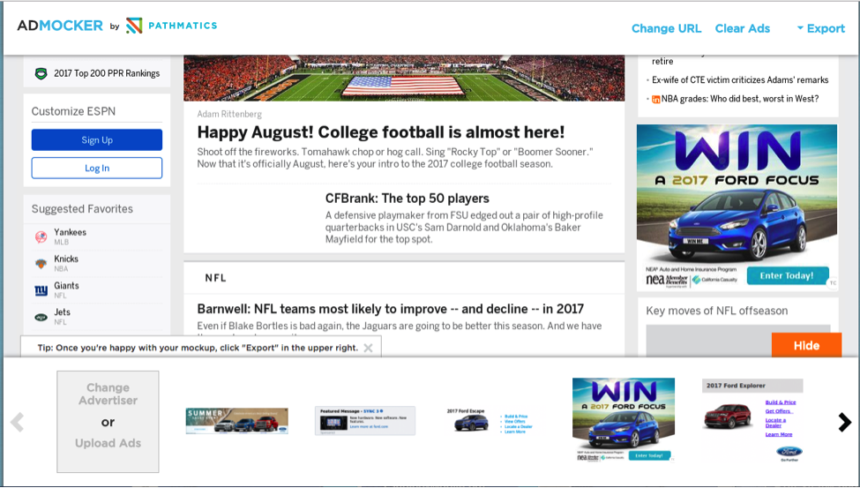Image resolution: width=860 pixels, height=488 pixels.
Task: Click the Sign Up button
Action: tap(96, 140)
